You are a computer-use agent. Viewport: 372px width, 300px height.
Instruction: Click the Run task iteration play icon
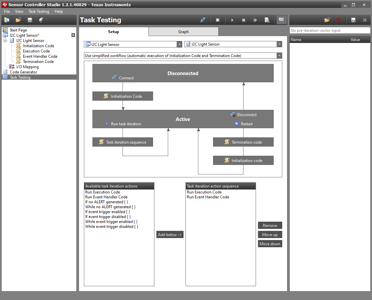(x=232, y=20)
